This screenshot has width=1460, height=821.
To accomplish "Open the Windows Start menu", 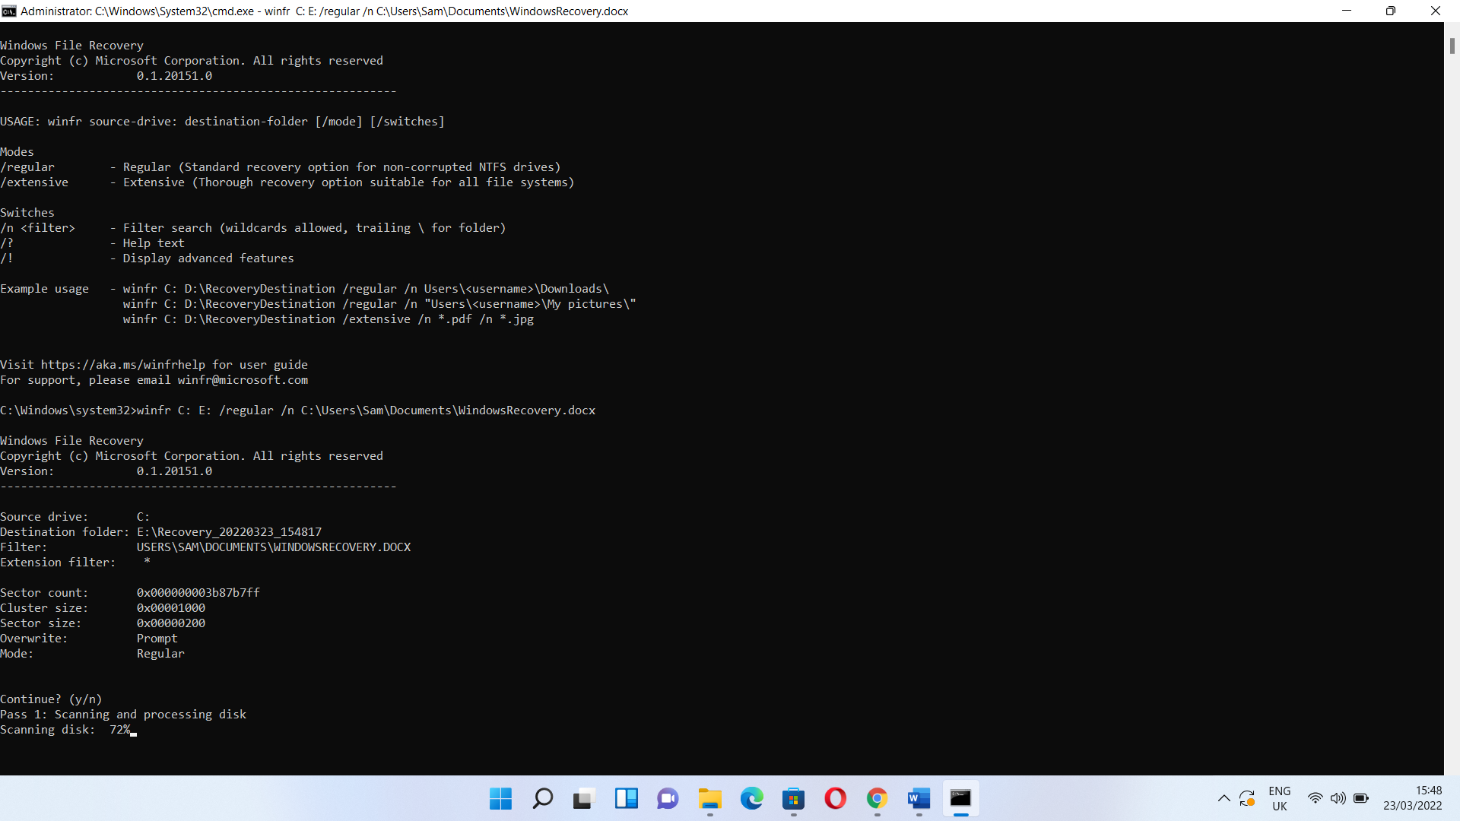I will pyautogui.click(x=500, y=798).
